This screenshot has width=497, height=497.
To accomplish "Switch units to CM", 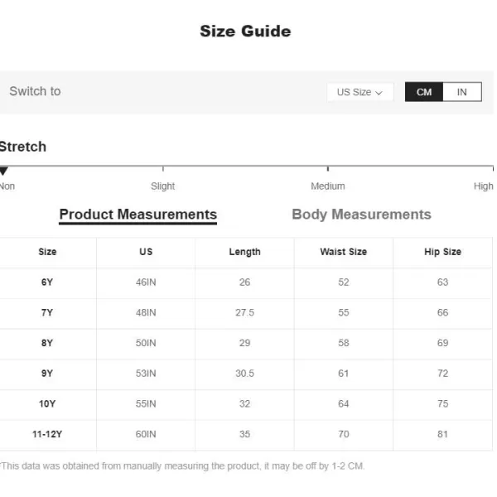I will coord(424,92).
